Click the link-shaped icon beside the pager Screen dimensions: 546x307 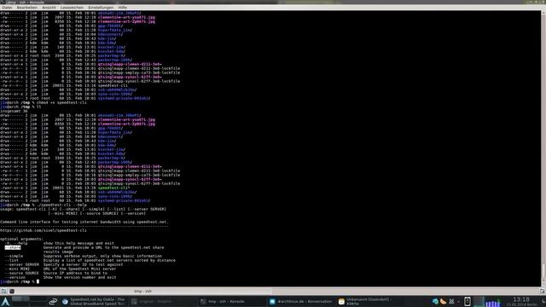pyautogui.click(x=53, y=301)
